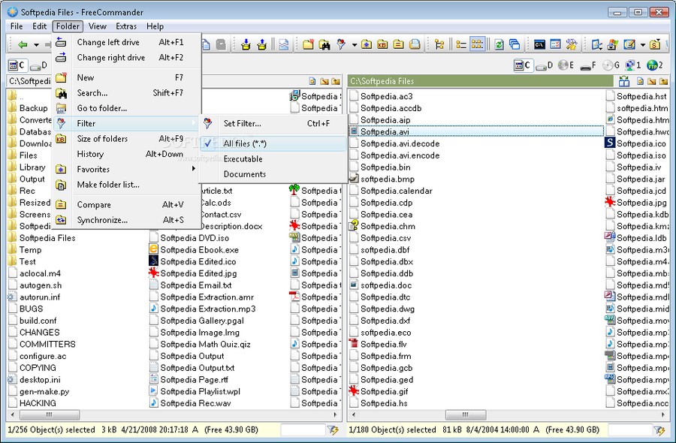Click the Pack files toolbar icon
The height and width of the screenshot is (443, 676).
246,44
